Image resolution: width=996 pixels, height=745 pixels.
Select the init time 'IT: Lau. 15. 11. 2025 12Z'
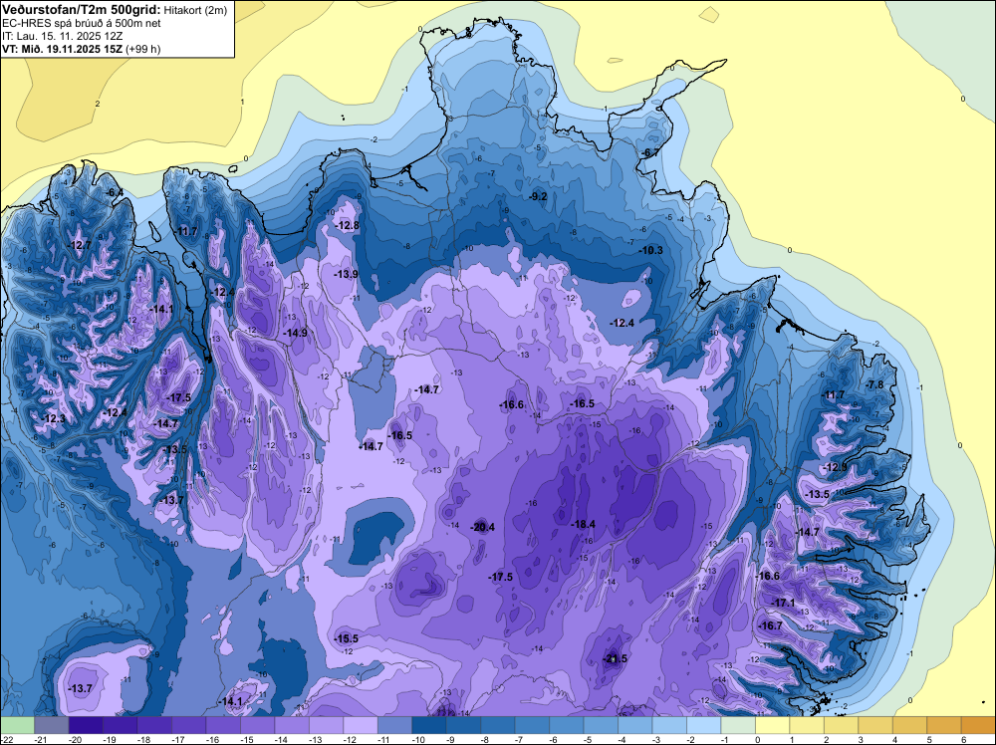click(62, 36)
